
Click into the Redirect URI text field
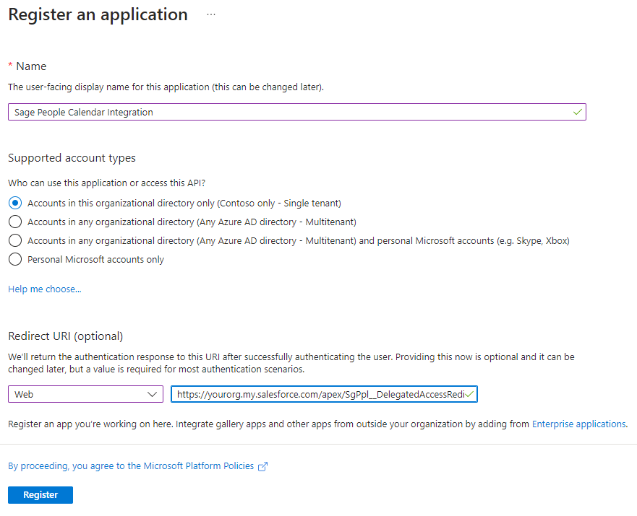coord(318,395)
